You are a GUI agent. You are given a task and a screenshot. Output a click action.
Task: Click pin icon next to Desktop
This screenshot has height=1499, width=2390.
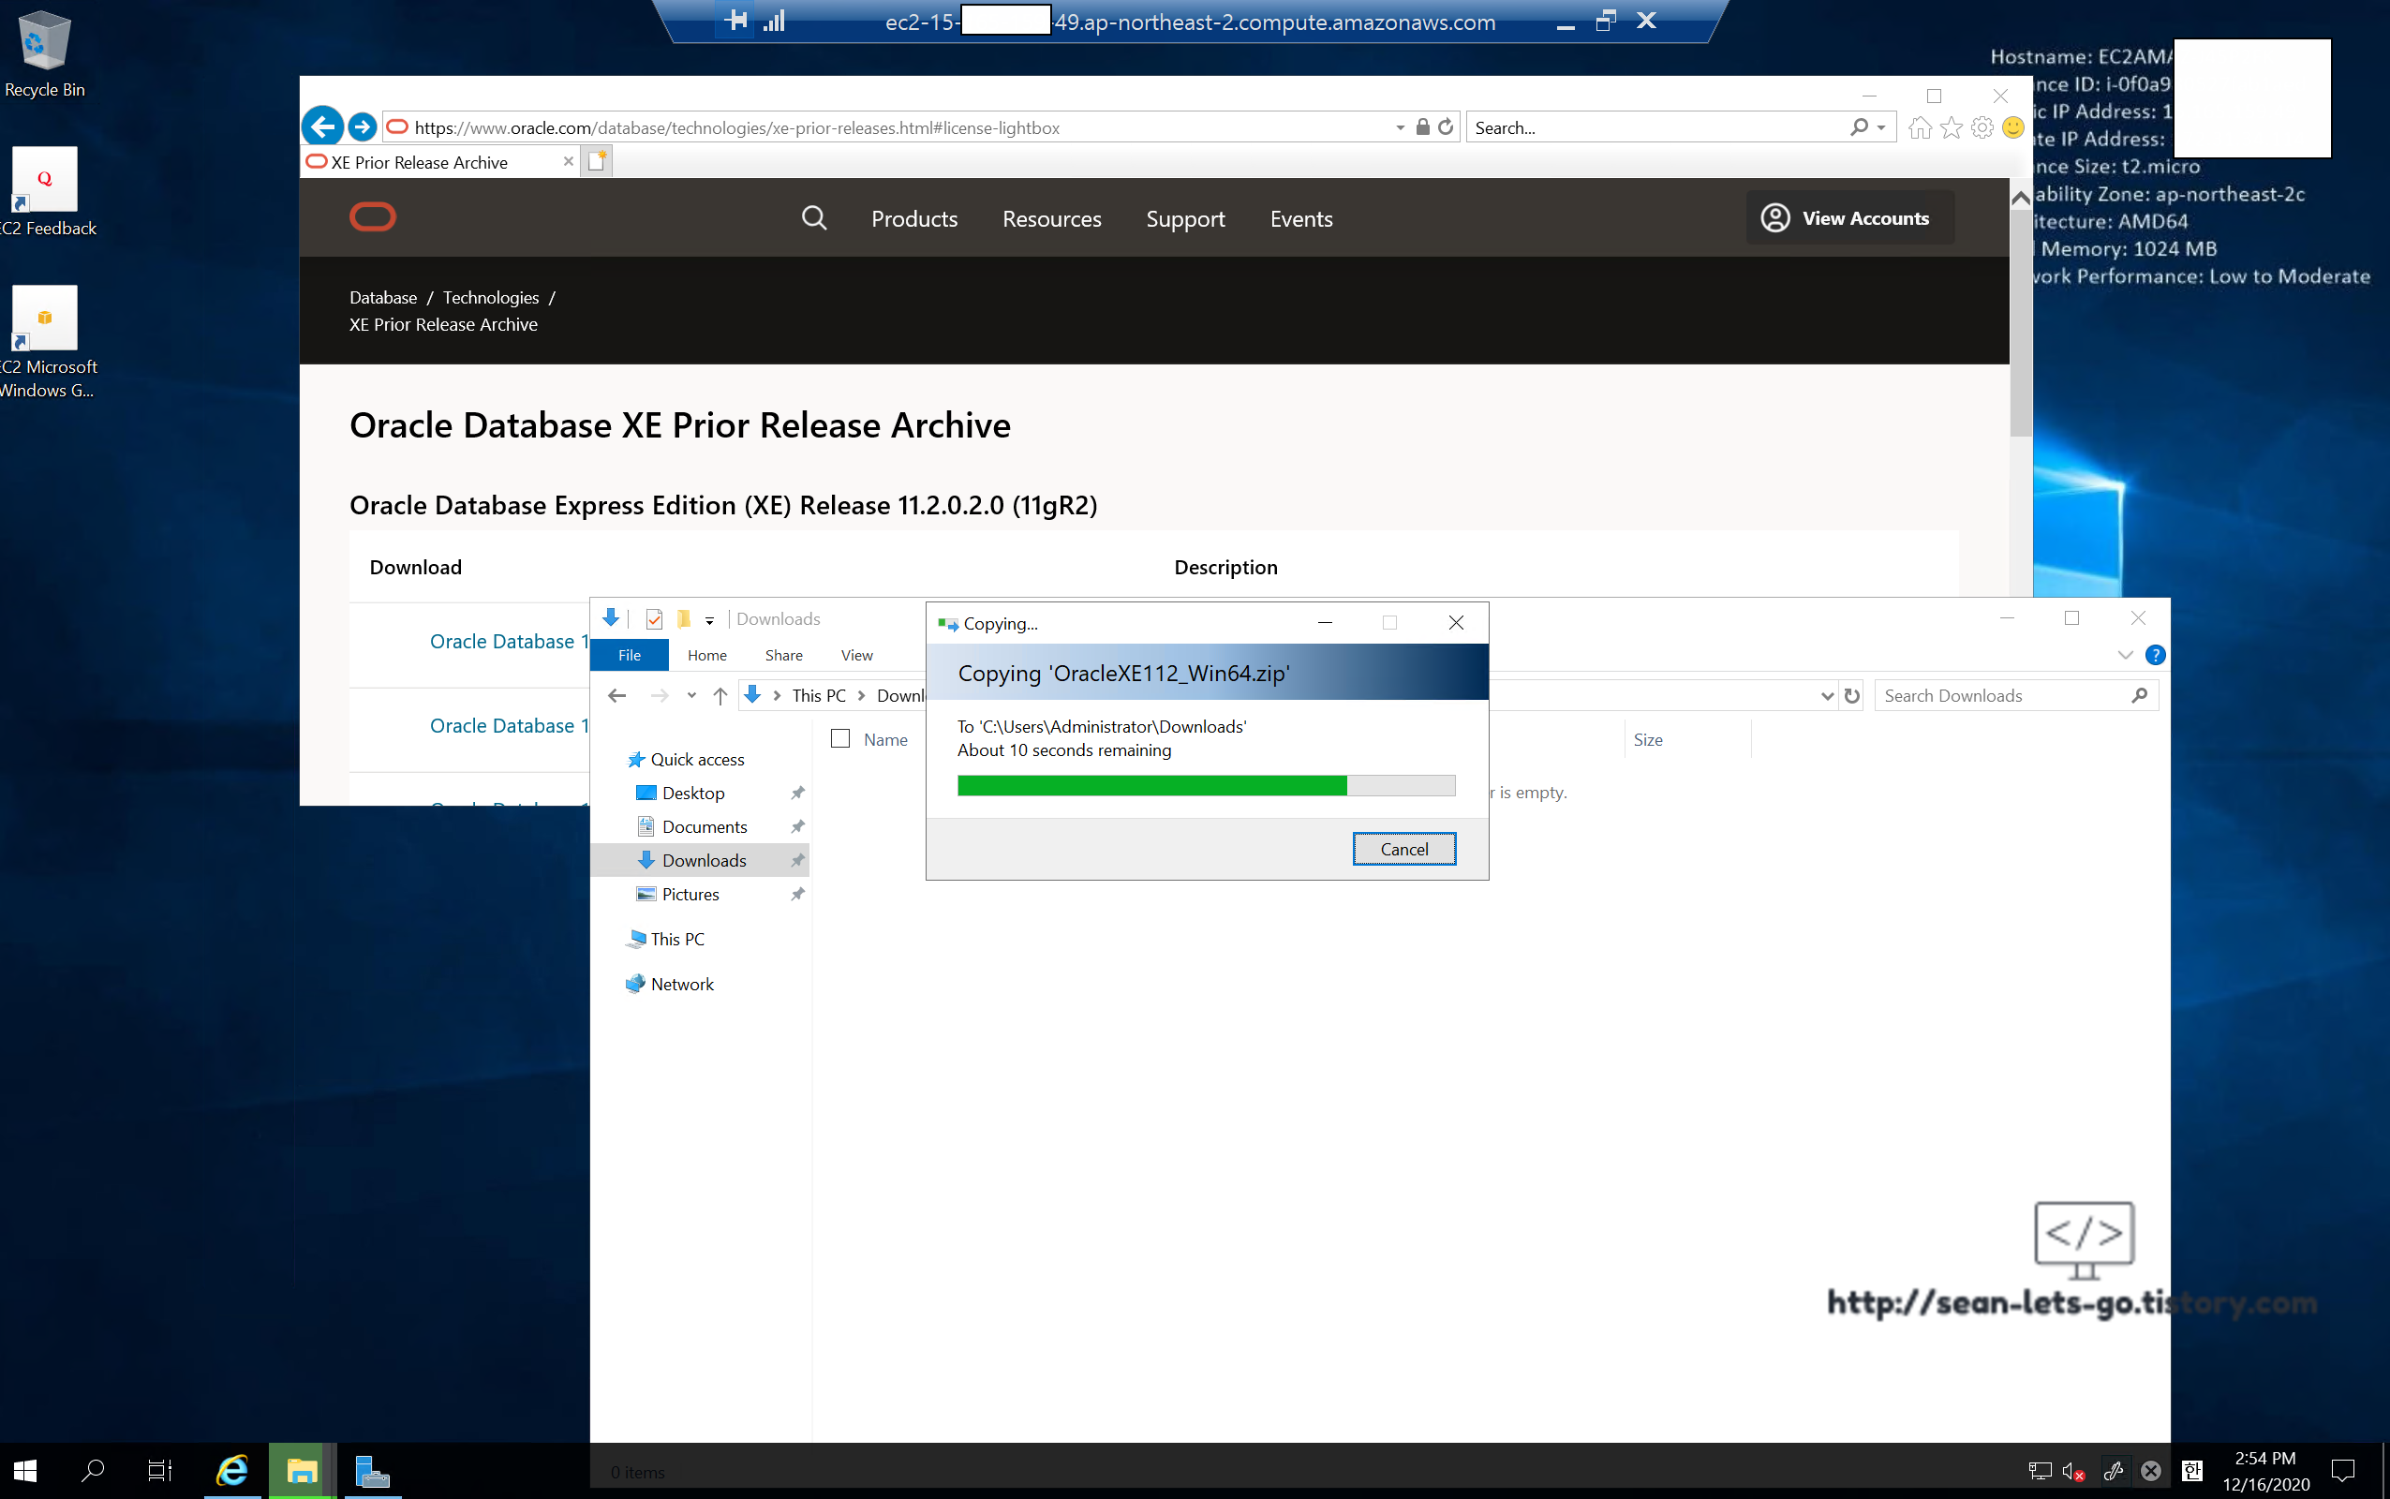(x=798, y=794)
